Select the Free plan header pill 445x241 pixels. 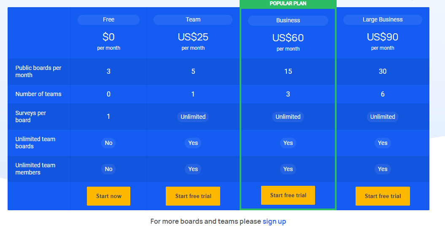[x=108, y=20]
